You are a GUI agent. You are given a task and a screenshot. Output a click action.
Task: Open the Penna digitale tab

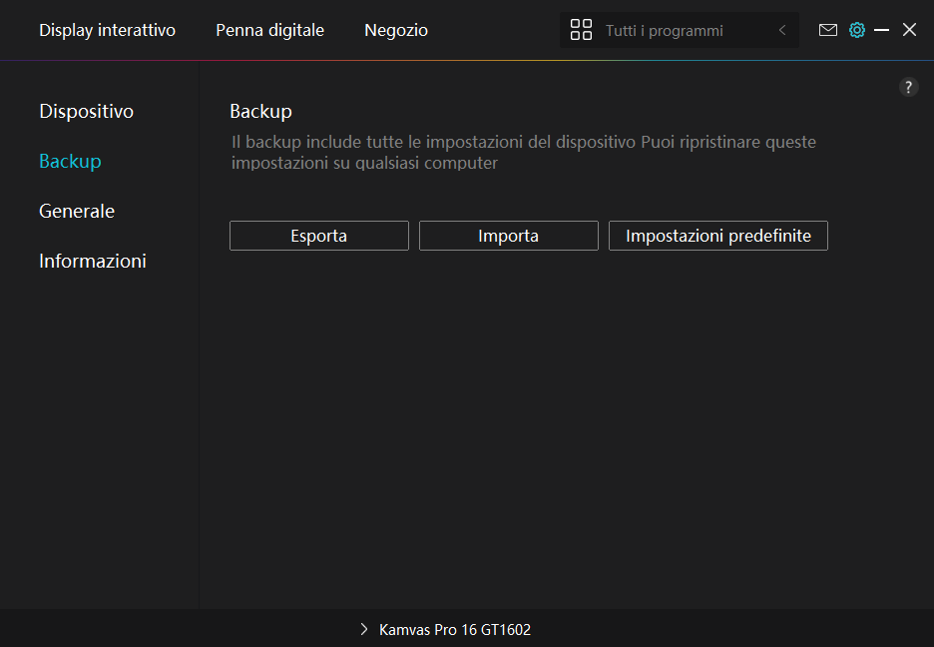pos(269,30)
